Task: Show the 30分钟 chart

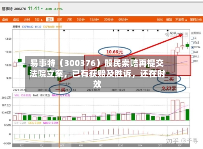Action: [109, 19]
